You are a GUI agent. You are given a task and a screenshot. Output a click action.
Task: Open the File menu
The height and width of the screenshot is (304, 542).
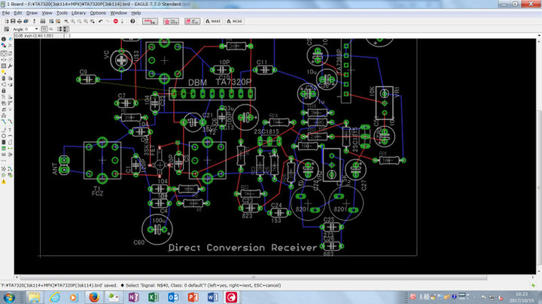(6, 13)
